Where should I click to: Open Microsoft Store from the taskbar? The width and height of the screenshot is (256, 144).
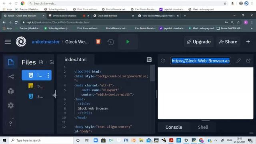coord(103,140)
